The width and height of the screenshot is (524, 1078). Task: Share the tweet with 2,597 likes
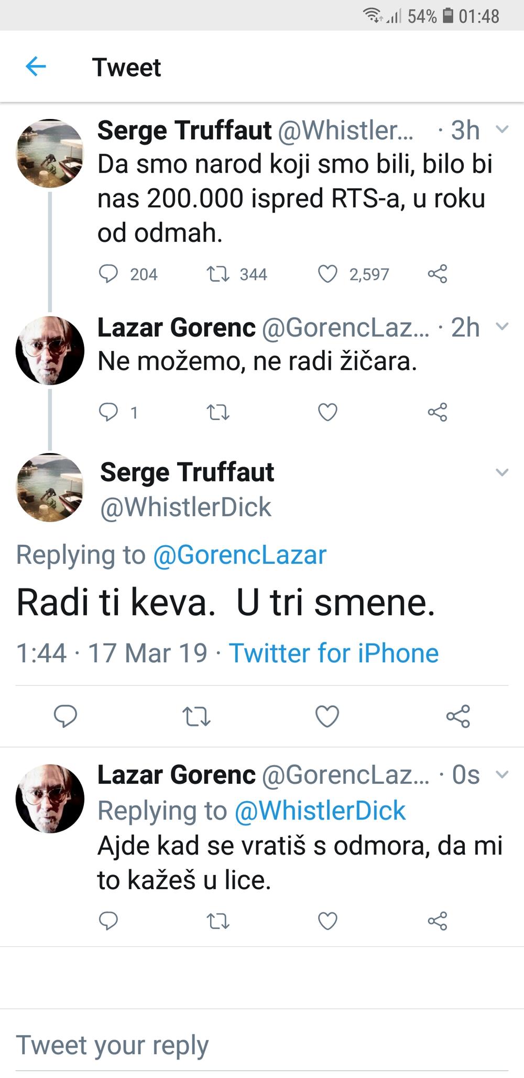point(438,274)
